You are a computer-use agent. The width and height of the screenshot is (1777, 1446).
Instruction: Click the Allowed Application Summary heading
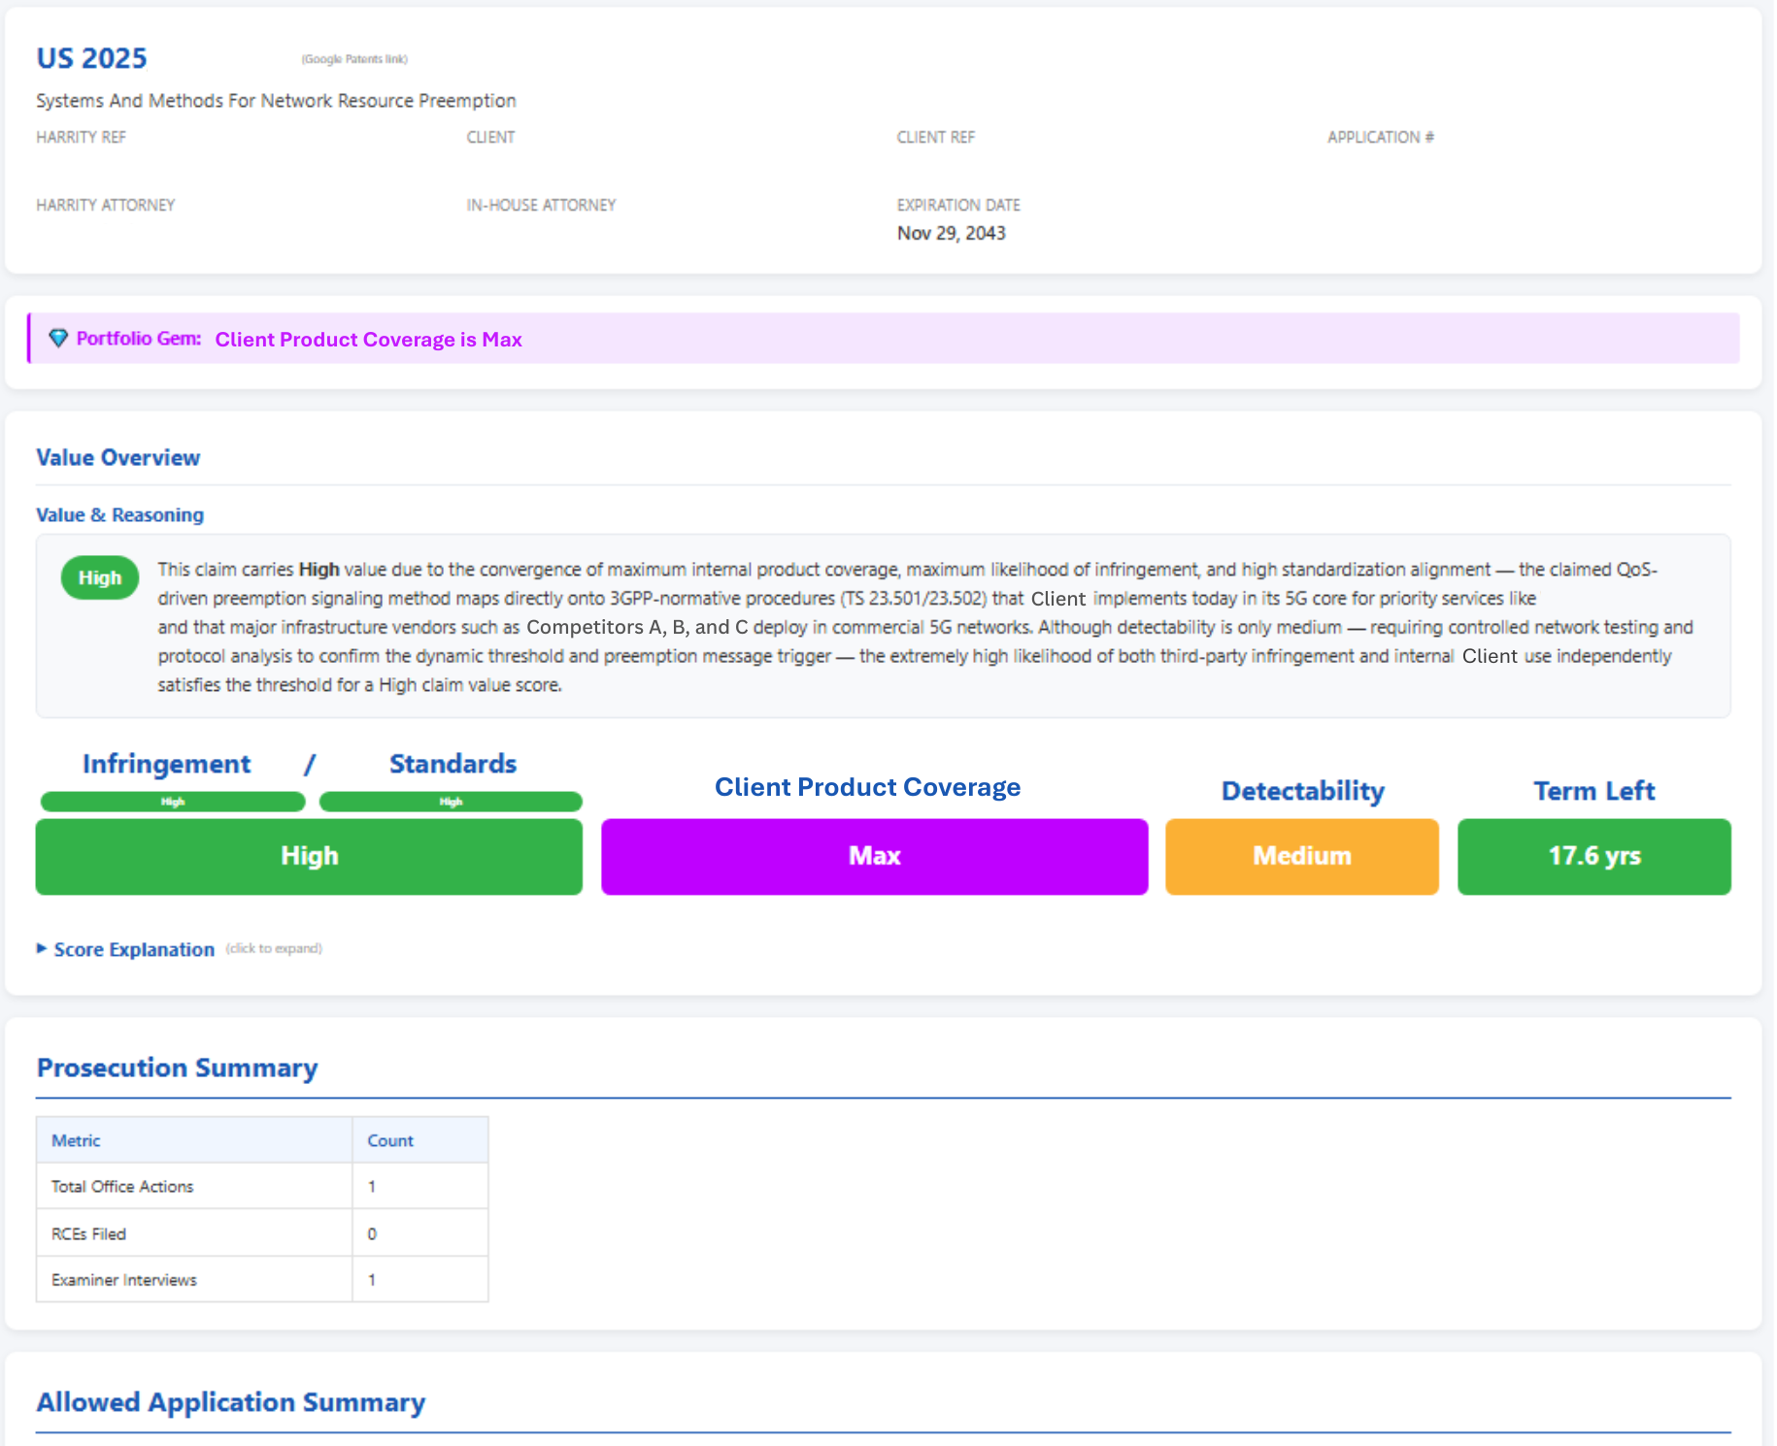(230, 1402)
